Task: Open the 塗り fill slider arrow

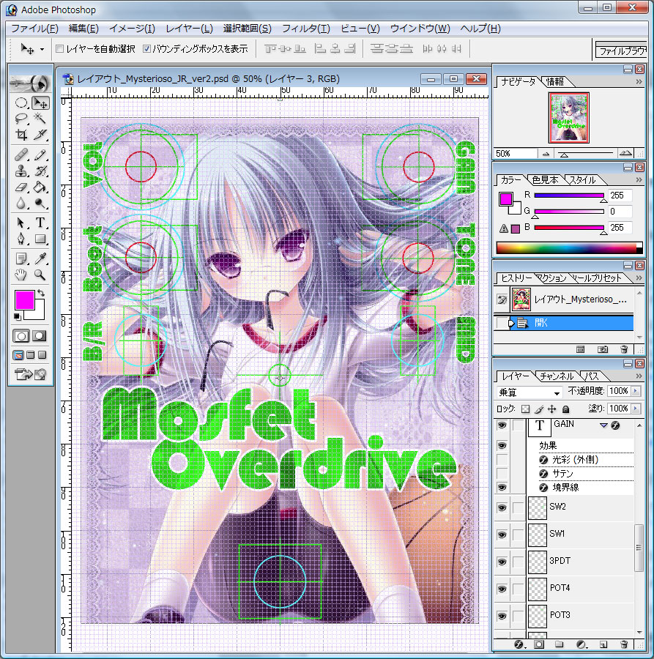Action: click(x=636, y=409)
